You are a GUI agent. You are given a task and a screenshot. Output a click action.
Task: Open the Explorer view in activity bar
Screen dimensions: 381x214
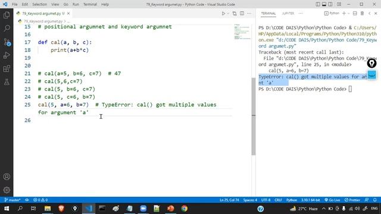pyautogui.click(x=7, y=15)
